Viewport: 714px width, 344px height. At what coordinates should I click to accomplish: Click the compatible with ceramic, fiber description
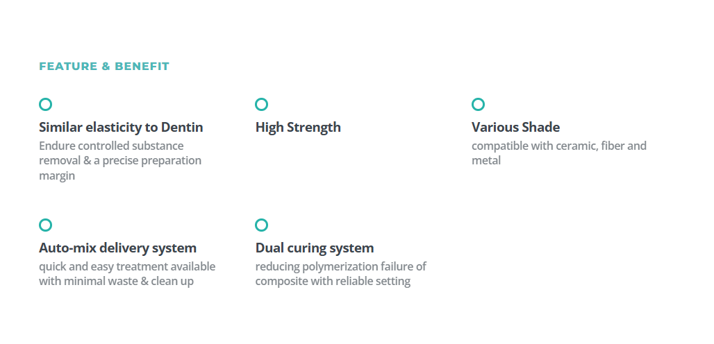click(x=559, y=153)
